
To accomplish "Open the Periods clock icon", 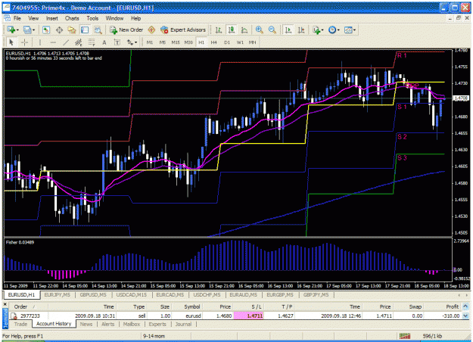I will [332, 30].
